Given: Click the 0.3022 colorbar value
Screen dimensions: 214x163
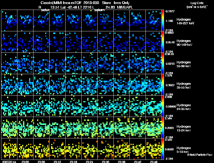Looking at the screenshot, I should click(170, 85).
